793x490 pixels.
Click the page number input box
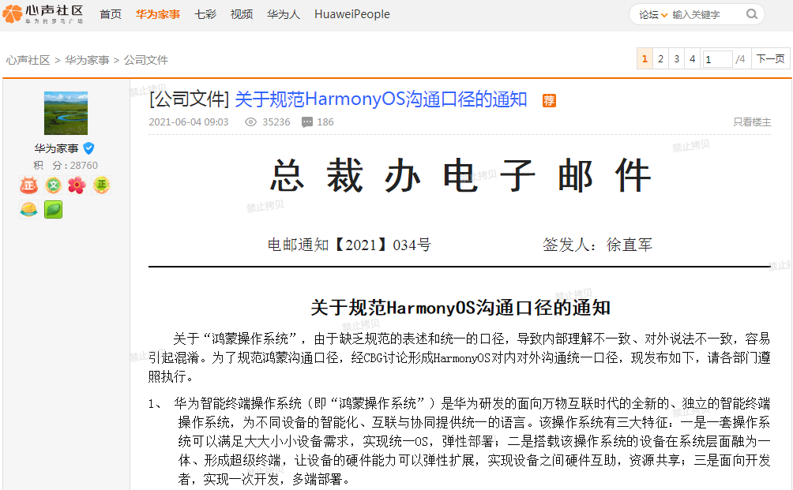[x=717, y=60]
